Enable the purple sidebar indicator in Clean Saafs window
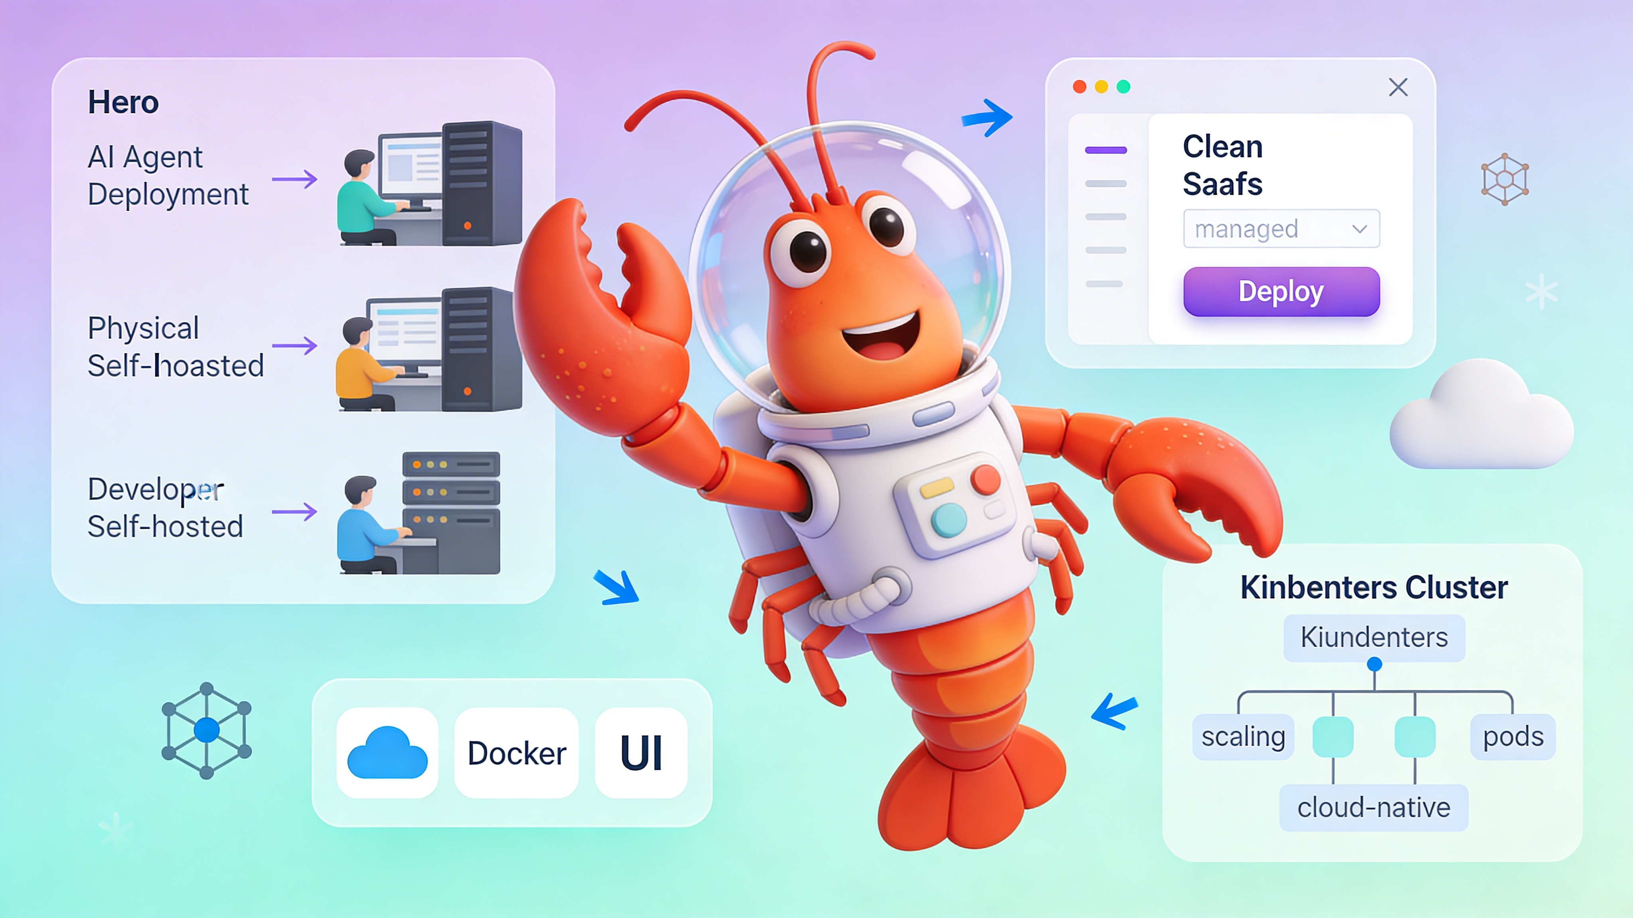1633x918 pixels. [1106, 149]
